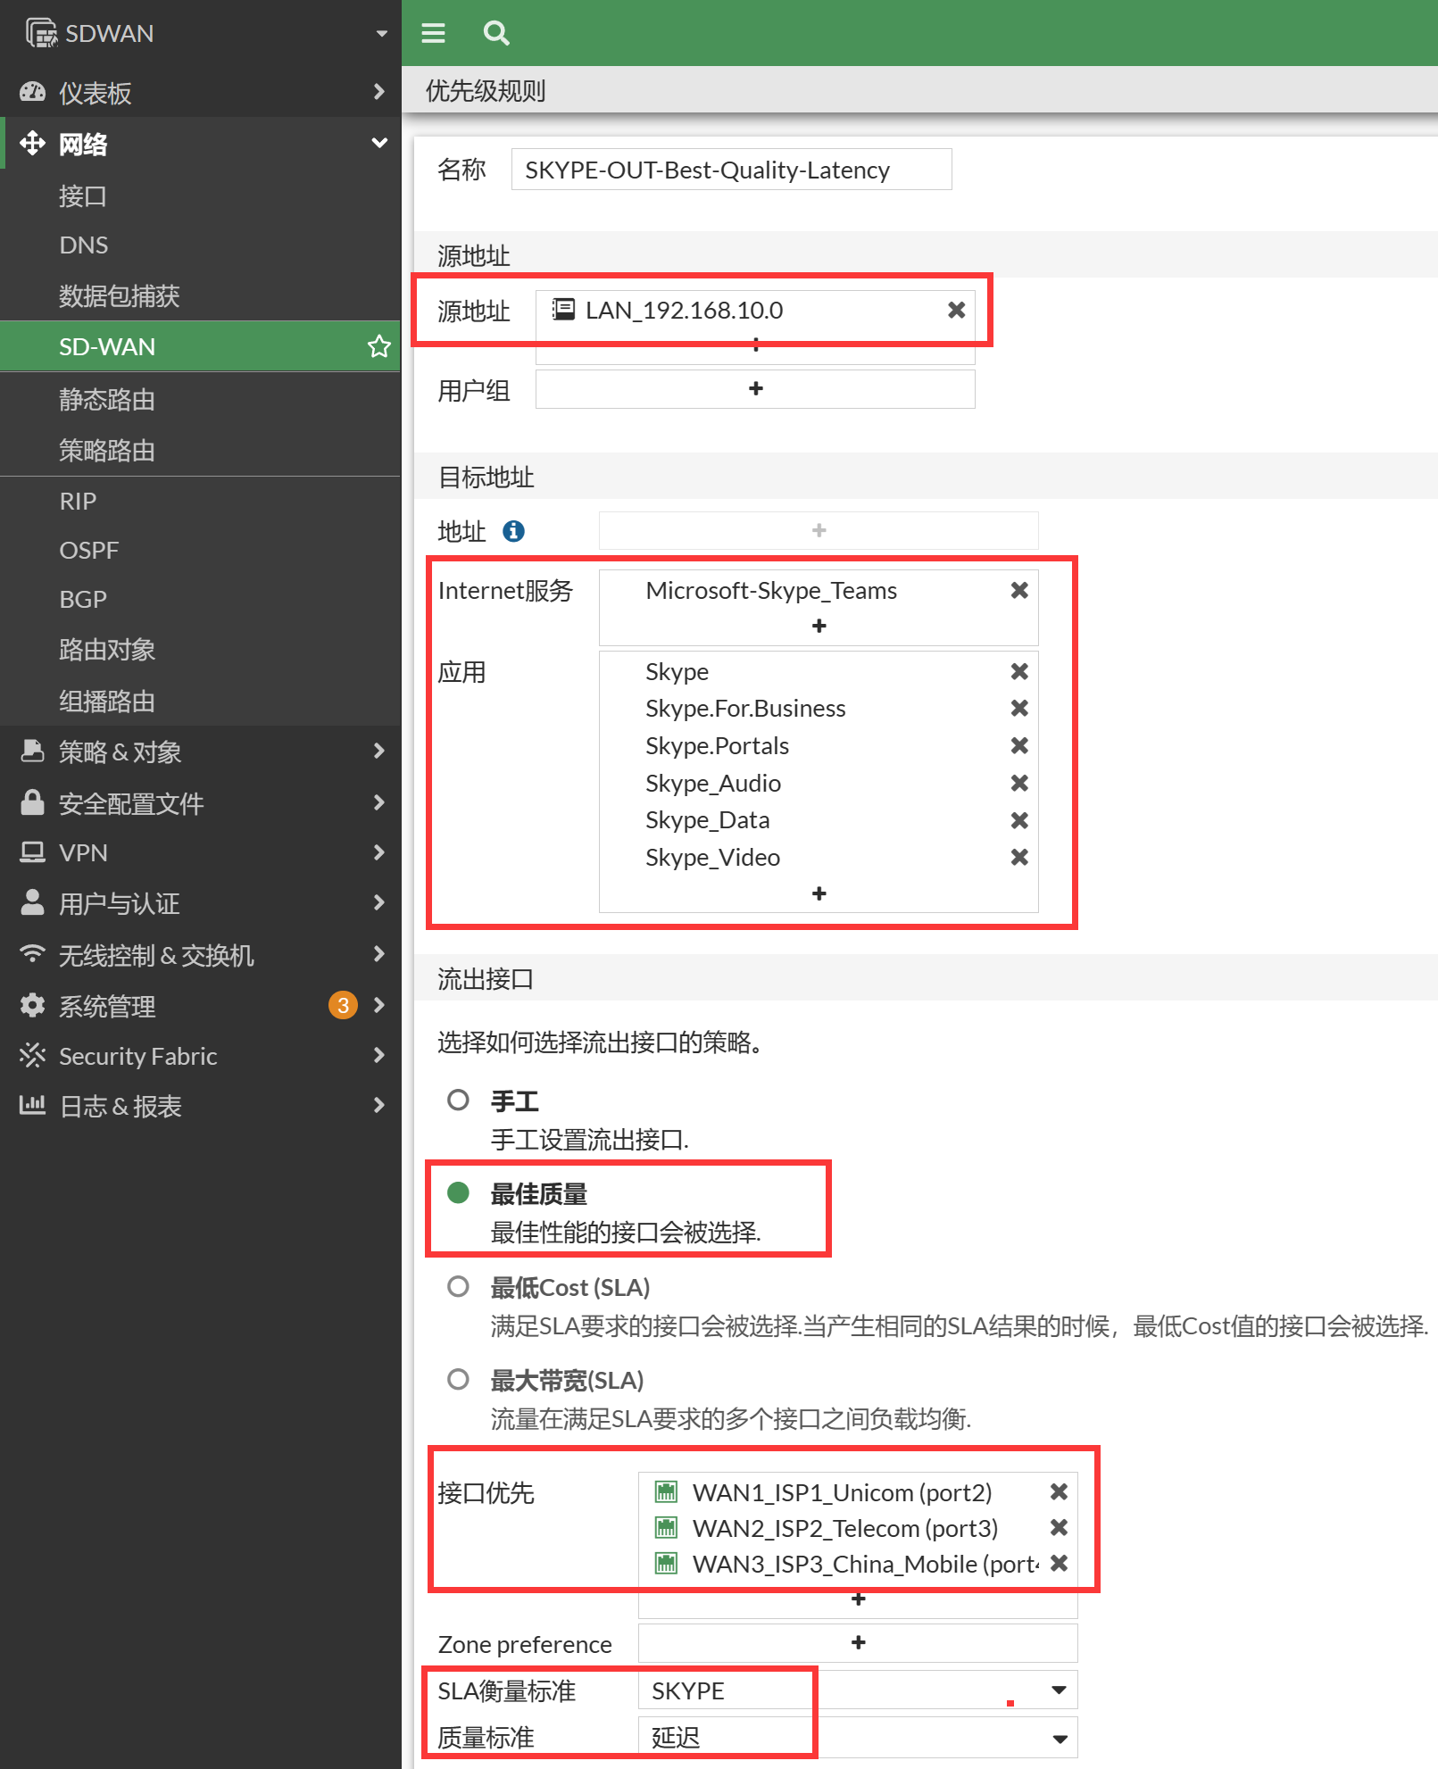Screen dimensions: 1438x1769
Task: Add a user group with plus icon
Action: point(755,389)
